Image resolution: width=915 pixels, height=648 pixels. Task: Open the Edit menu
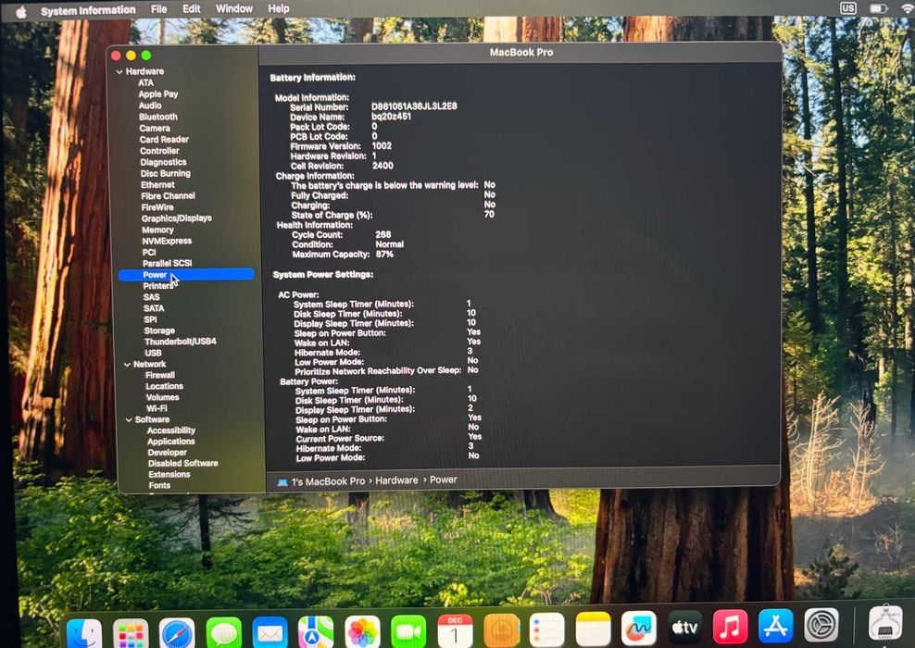tap(192, 8)
